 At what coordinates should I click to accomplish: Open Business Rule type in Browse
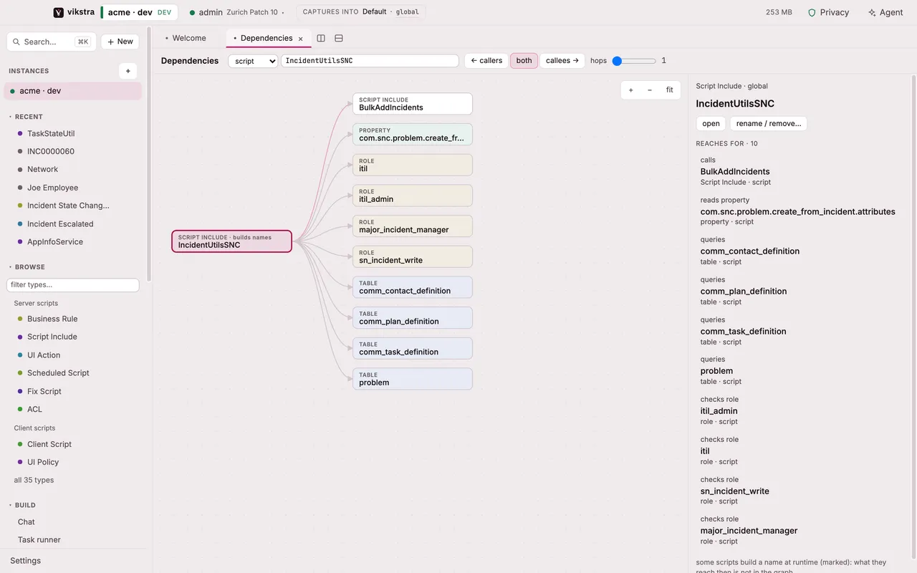point(52,319)
